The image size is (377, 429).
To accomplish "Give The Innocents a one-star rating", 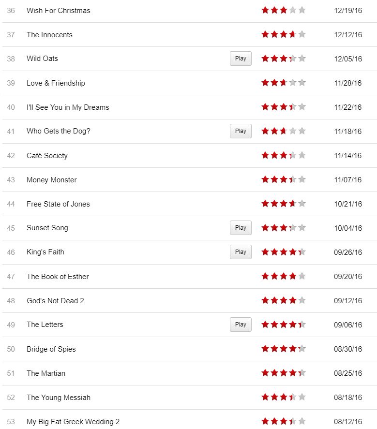I will [265, 34].
